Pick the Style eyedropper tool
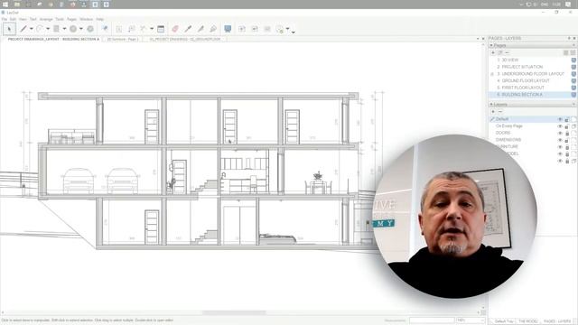 tap(188, 29)
